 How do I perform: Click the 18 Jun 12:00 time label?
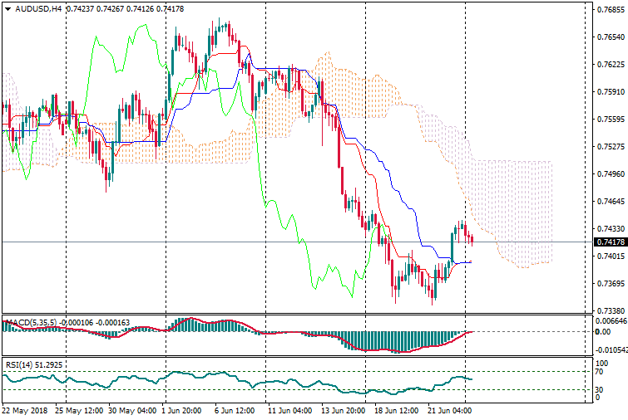pos(397,410)
